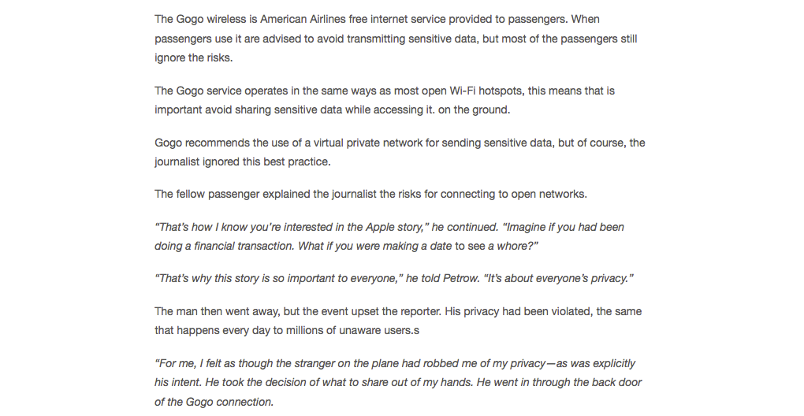Click the italic quote about the Apple story

[x=389, y=236]
